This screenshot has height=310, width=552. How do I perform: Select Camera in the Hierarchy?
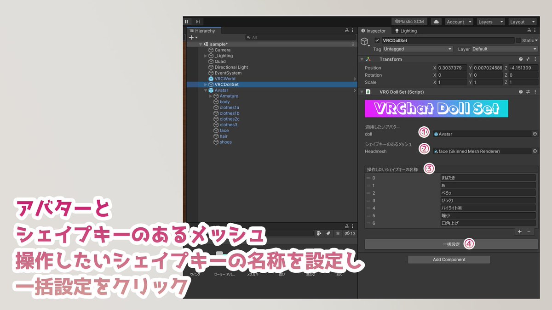pyautogui.click(x=223, y=50)
